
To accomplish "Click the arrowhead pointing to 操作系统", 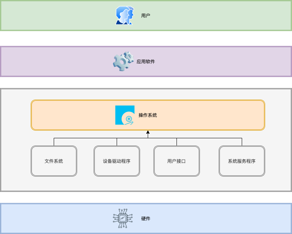I will tap(148, 132).
